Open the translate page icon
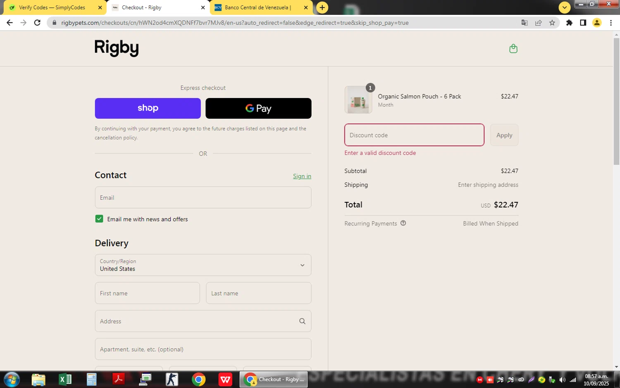 (x=525, y=23)
